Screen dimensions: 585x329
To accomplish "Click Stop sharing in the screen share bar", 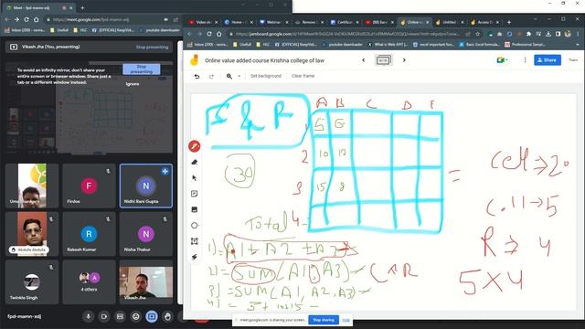I will coord(324,320).
